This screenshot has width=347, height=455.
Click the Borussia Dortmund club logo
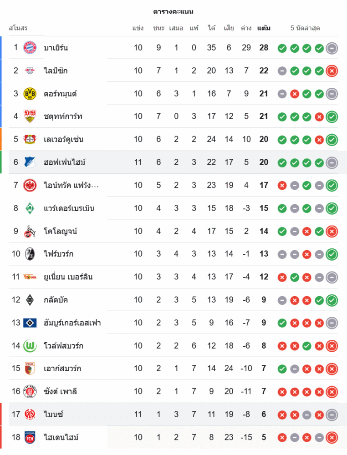click(x=30, y=93)
